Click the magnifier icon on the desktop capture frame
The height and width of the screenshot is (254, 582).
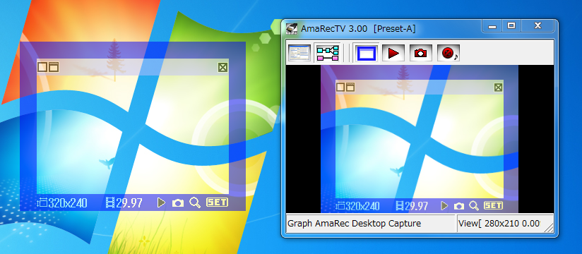(195, 202)
